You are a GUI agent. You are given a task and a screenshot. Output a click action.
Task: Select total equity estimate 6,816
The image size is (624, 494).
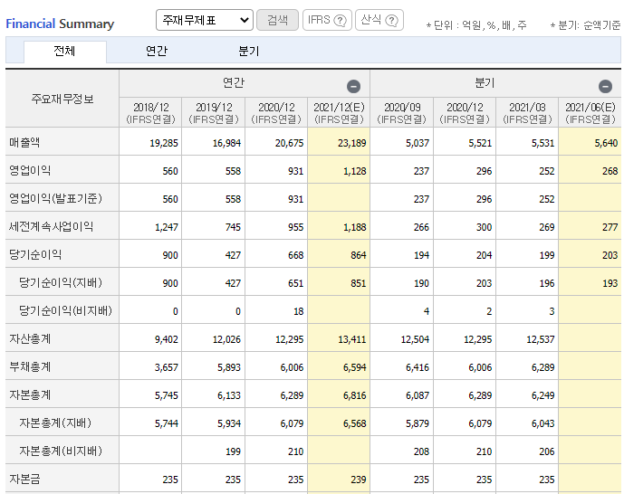pyautogui.click(x=355, y=396)
